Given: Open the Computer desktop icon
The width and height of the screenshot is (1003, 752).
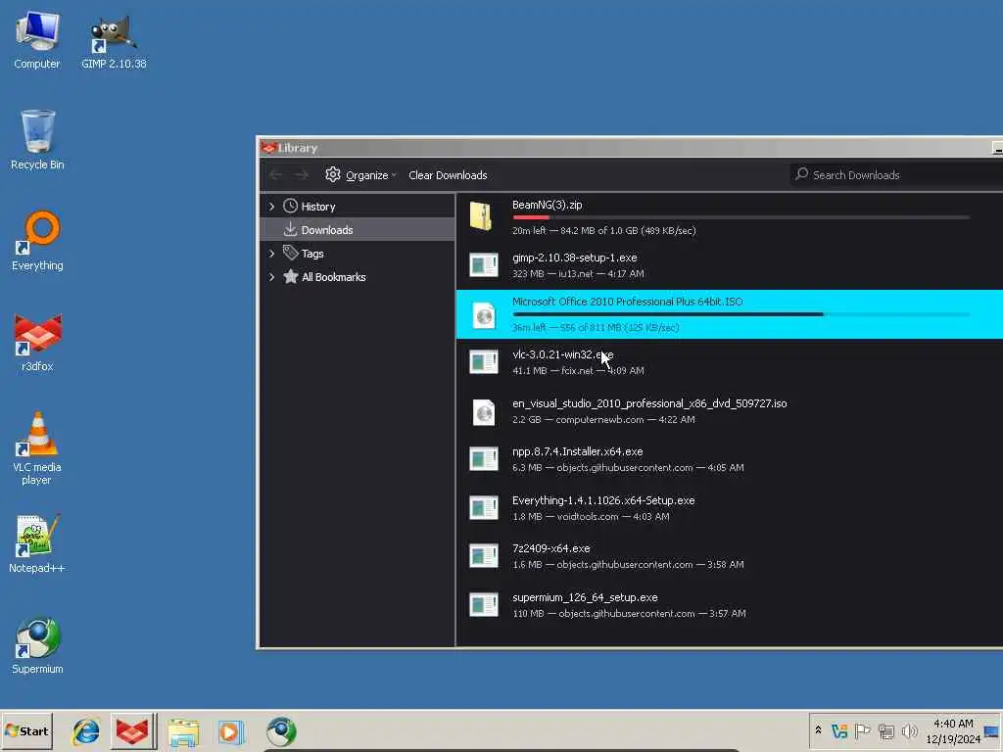Looking at the screenshot, I should pos(37,39).
